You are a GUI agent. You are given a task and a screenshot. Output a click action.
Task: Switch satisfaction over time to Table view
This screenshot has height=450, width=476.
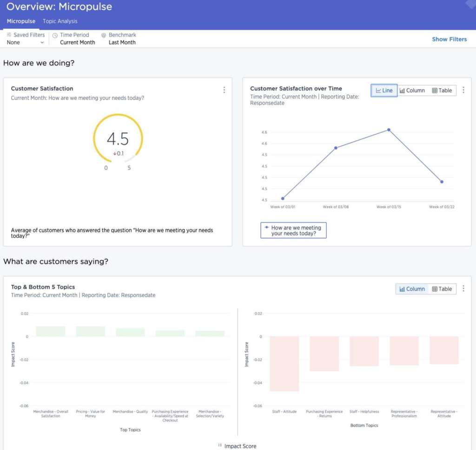[442, 91]
